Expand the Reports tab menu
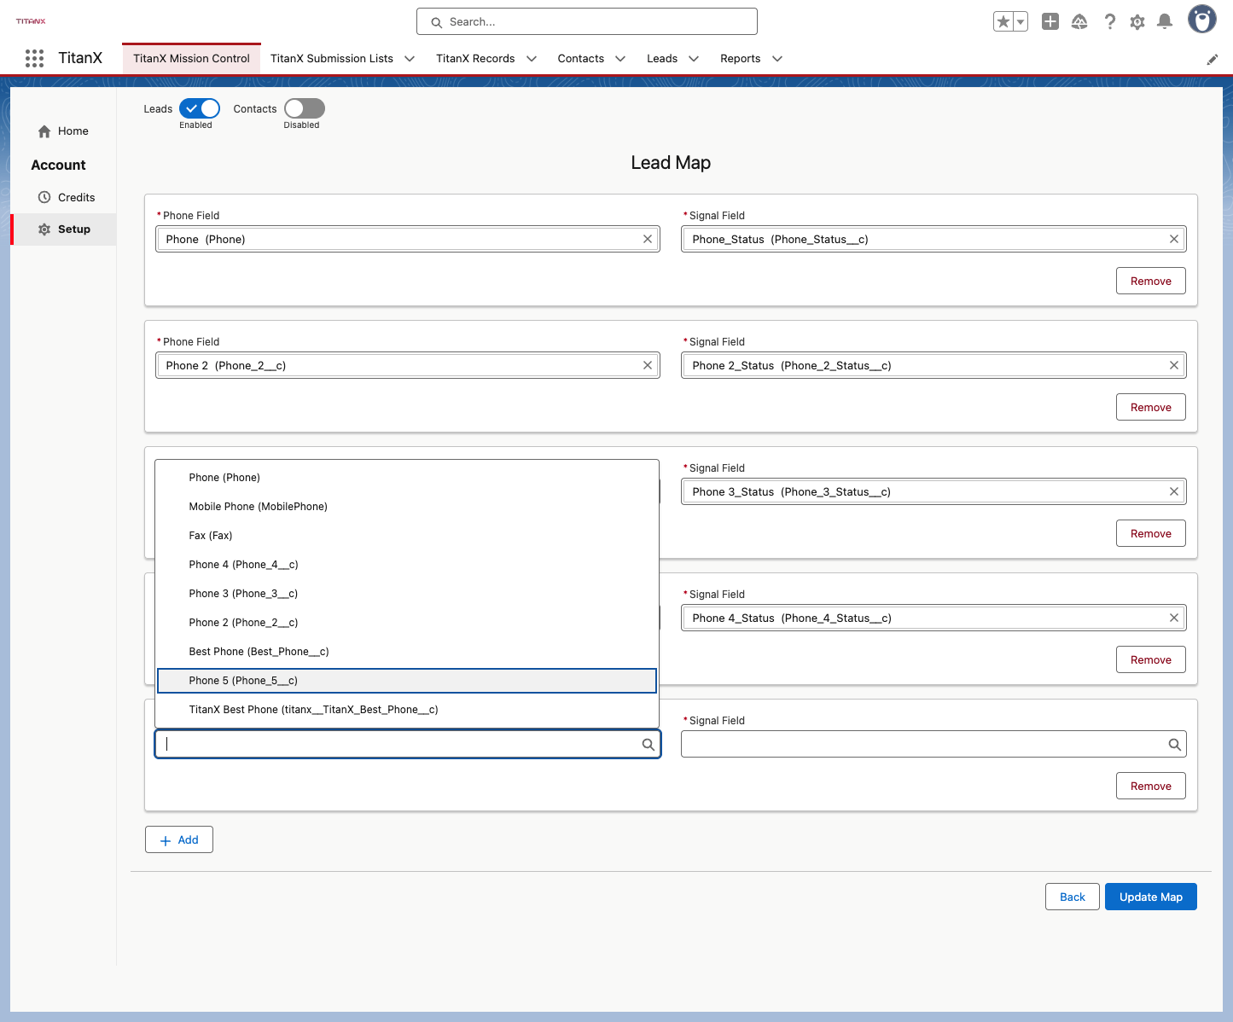 pos(777,59)
